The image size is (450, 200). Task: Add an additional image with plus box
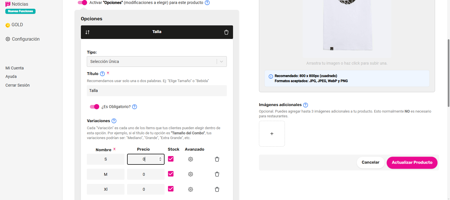click(x=272, y=134)
